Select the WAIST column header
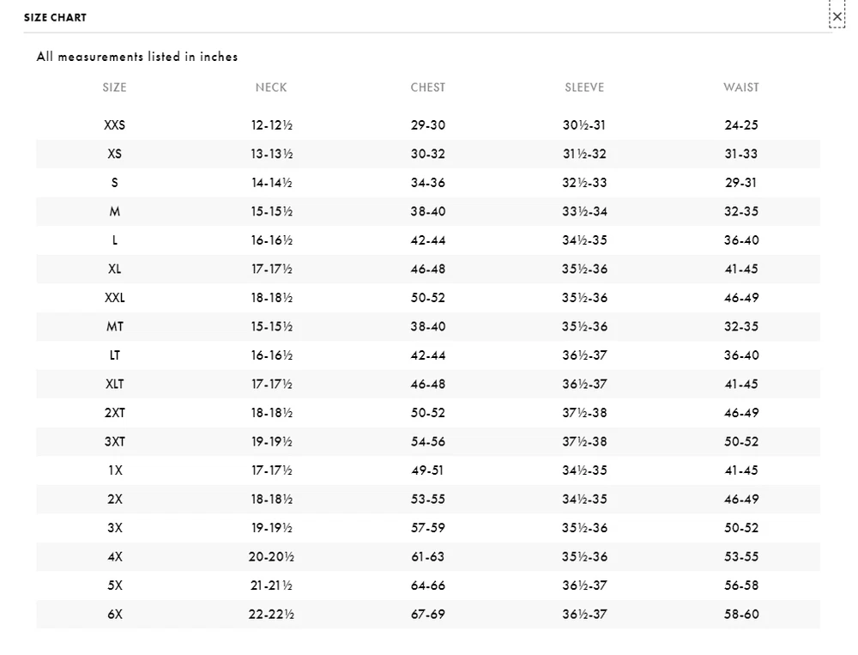This screenshot has width=858, height=655. (x=741, y=88)
